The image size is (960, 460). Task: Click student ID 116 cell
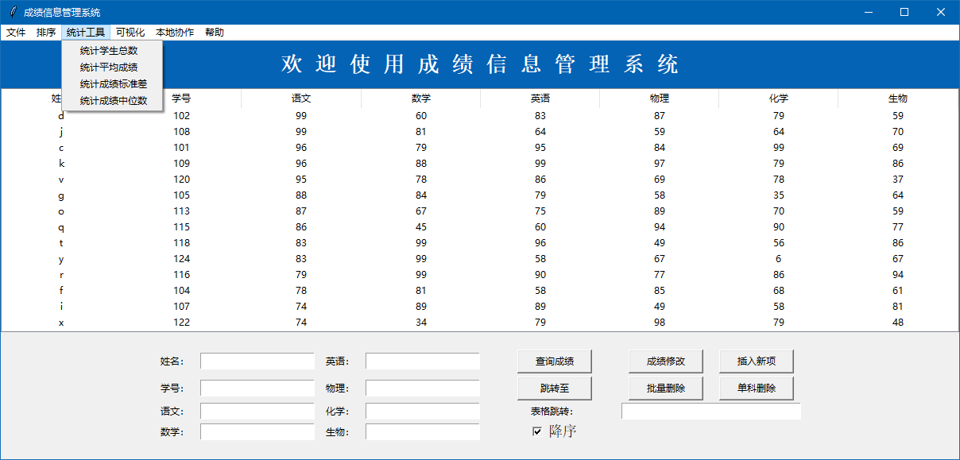(181, 275)
